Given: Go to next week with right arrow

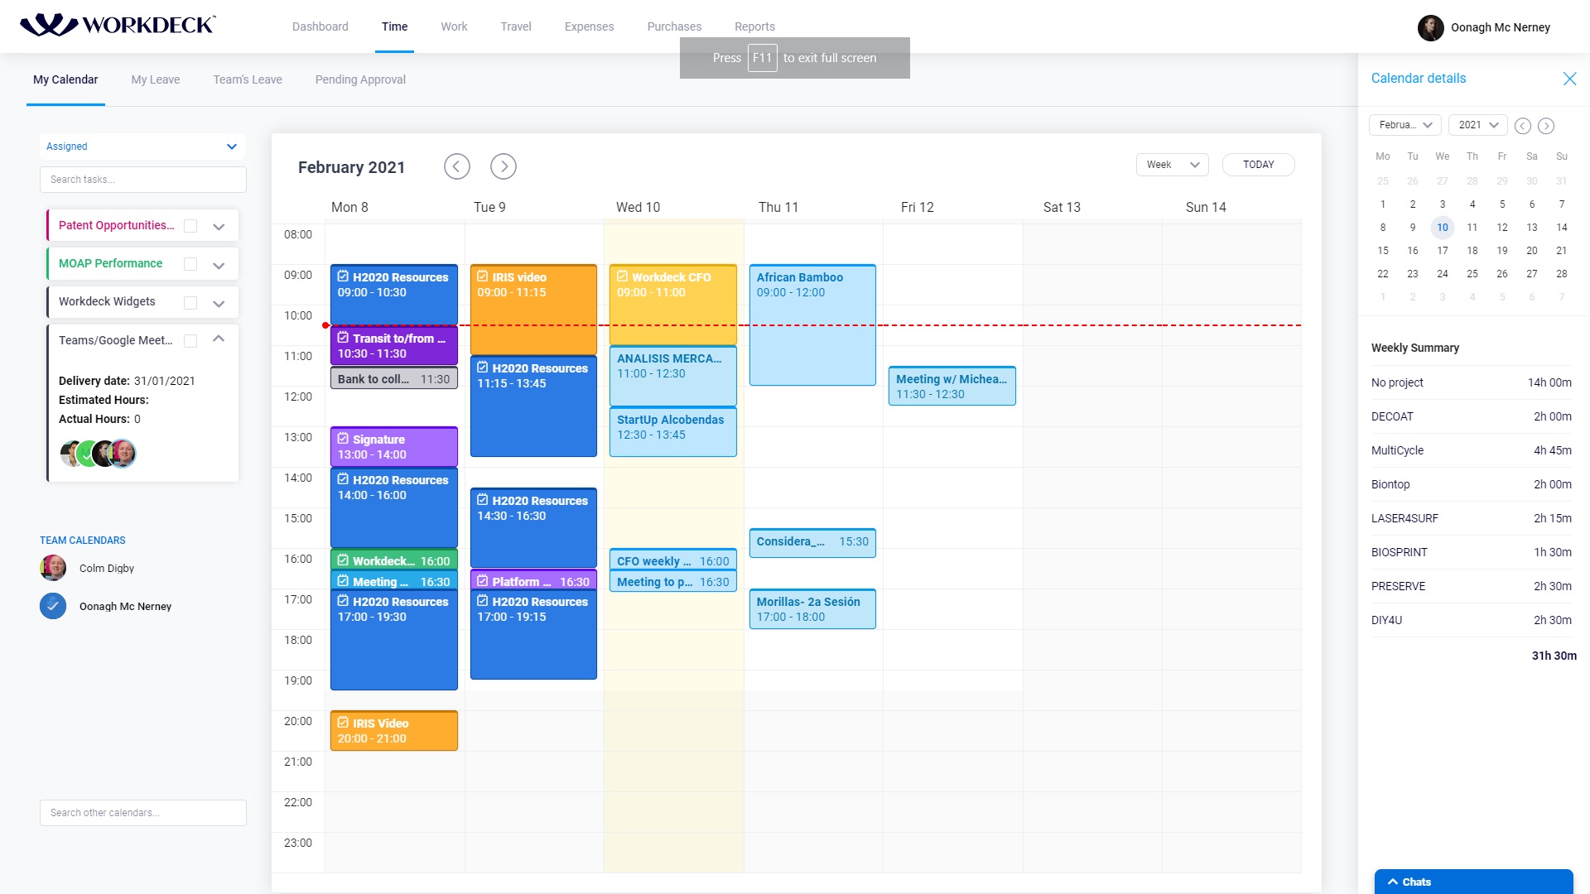Looking at the screenshot, I should [503, 166].
